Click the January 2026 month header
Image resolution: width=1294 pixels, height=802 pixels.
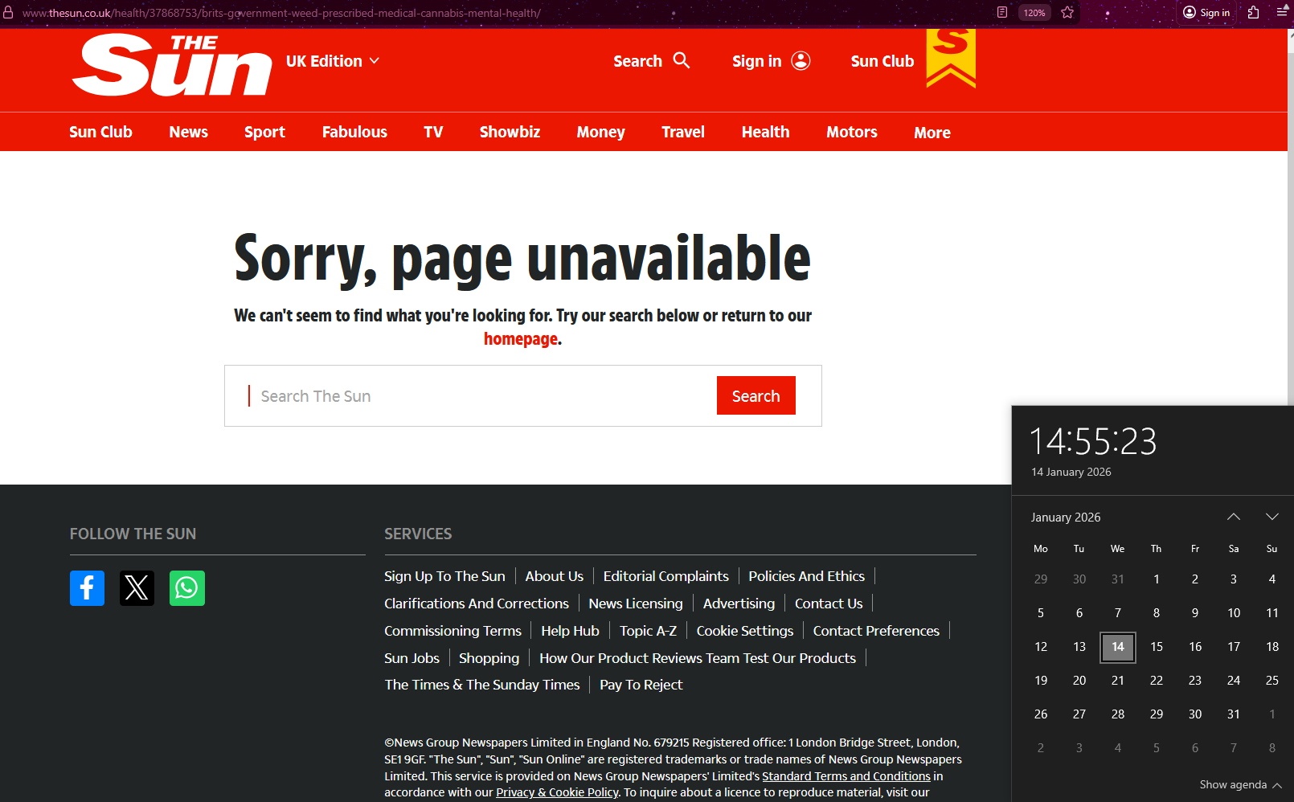coord(1066,518)
